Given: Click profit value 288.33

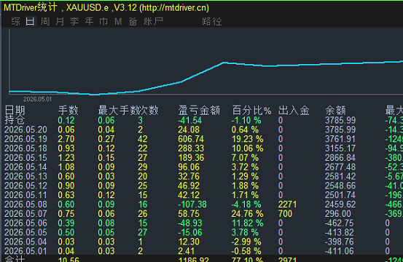Looking at the screenshot, I should tap(191, 148).
